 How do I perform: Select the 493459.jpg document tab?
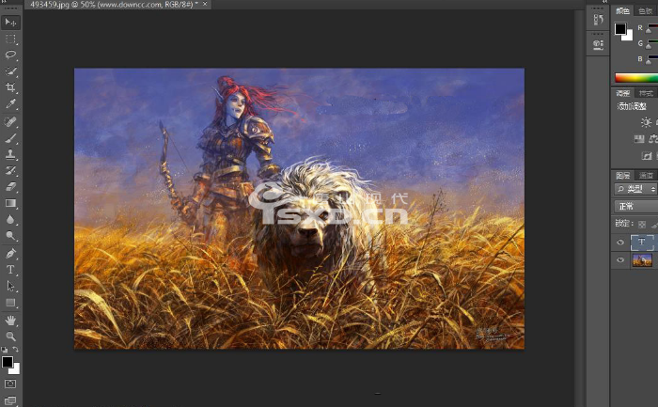(115, 4)
